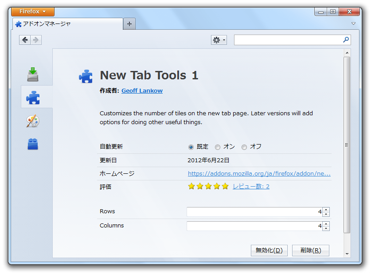Click the New Tab Tools 1 title
371x274 pixels.
[x=149, y=75]
